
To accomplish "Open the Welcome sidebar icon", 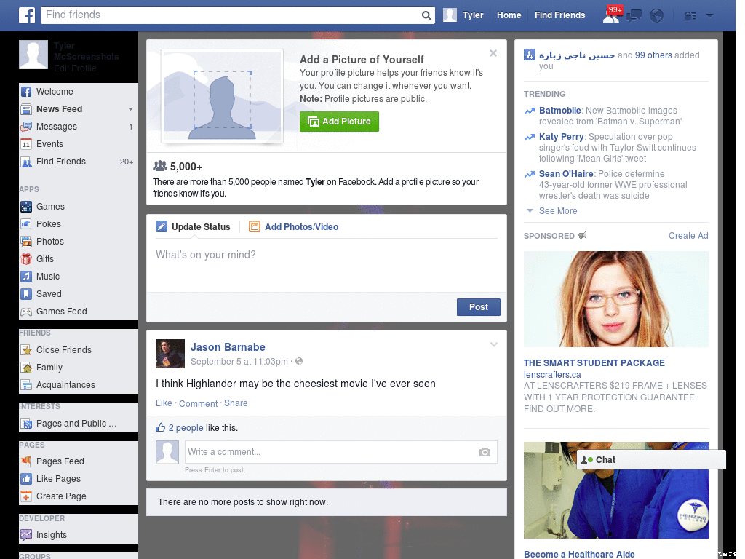I will (x=26, y=92).
